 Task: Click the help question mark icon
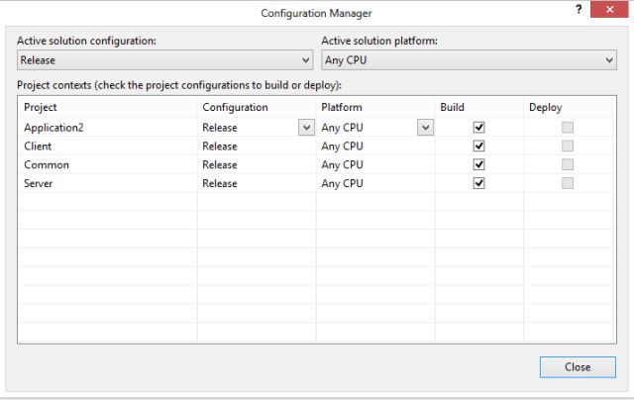tap(579, 10)
